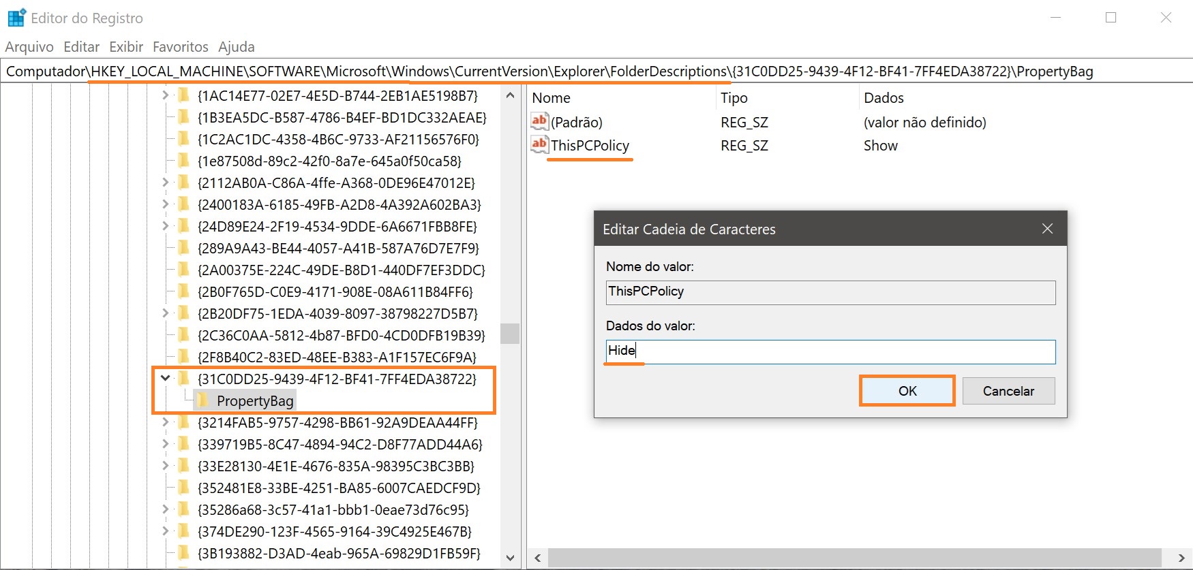Viewport: 1193px width, 570px height.
Task: Click folder icon of {3214FAB5-9757-4298-BB61-92A9DEAA44FF}
Action: coord(184,422)
